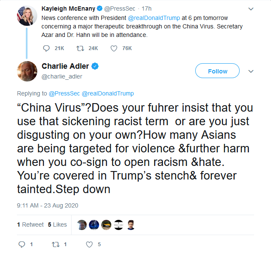
Task: Open dropdown arrow on Kayleigh McEnany's tweet
Action: point(251,8)
